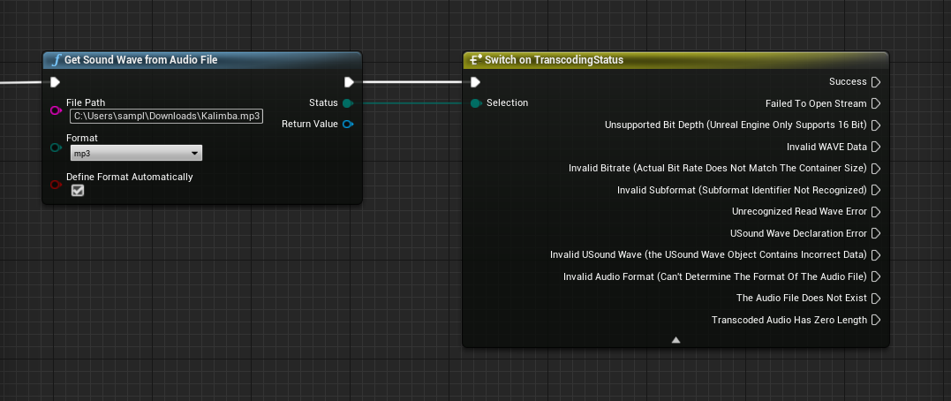
Task: Click the Selection input pin
Action: pos(476,103)
